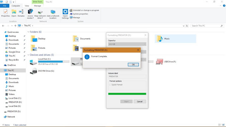The image size is (226, 127).
Task: Select the DVD RW Drive (G:)
Action: [42, 71]
